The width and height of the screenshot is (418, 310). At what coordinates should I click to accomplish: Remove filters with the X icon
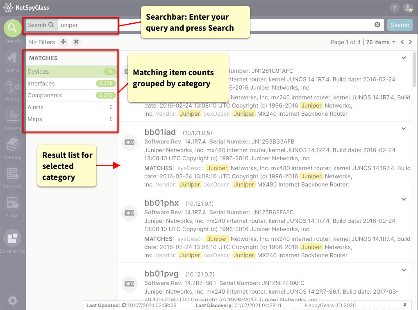pos(76,42)
